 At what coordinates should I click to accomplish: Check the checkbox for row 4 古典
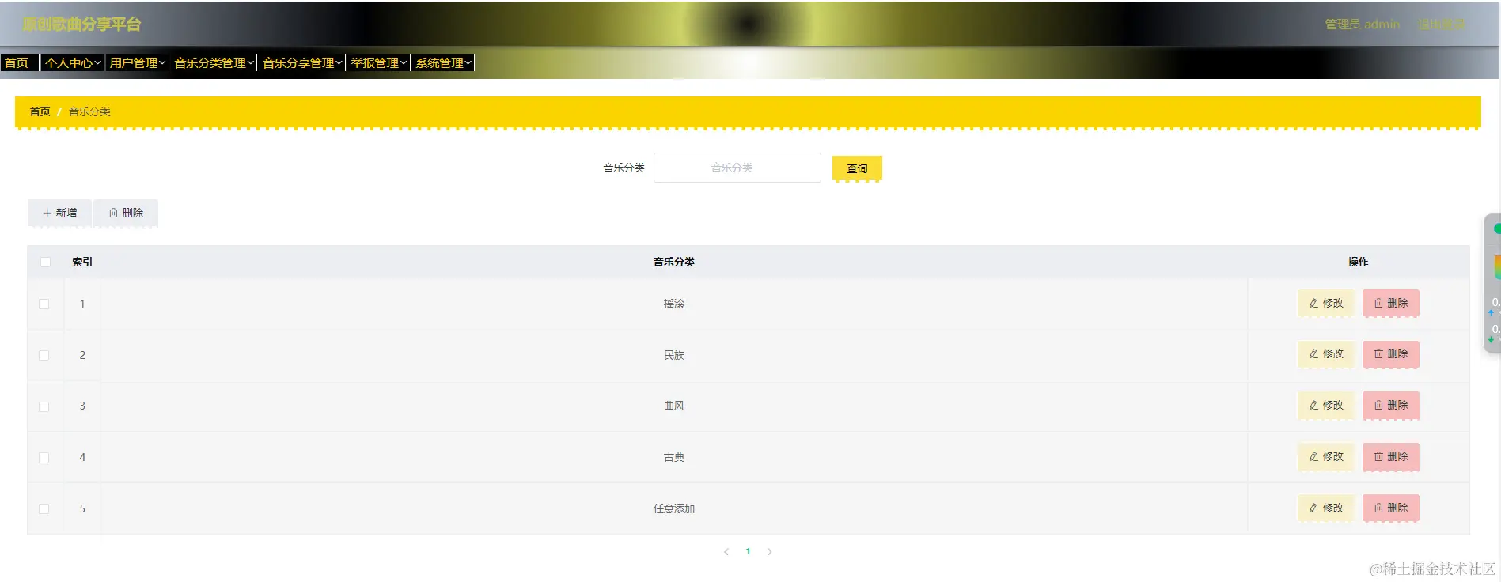pos(44,458)
